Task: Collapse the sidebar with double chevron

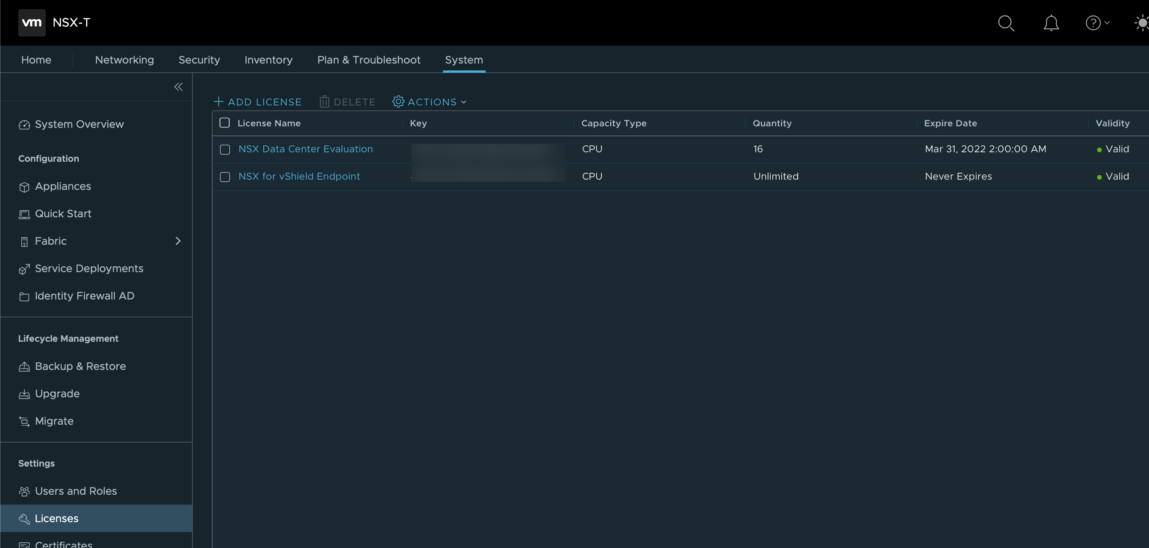Action: click(x=178, y=87)
